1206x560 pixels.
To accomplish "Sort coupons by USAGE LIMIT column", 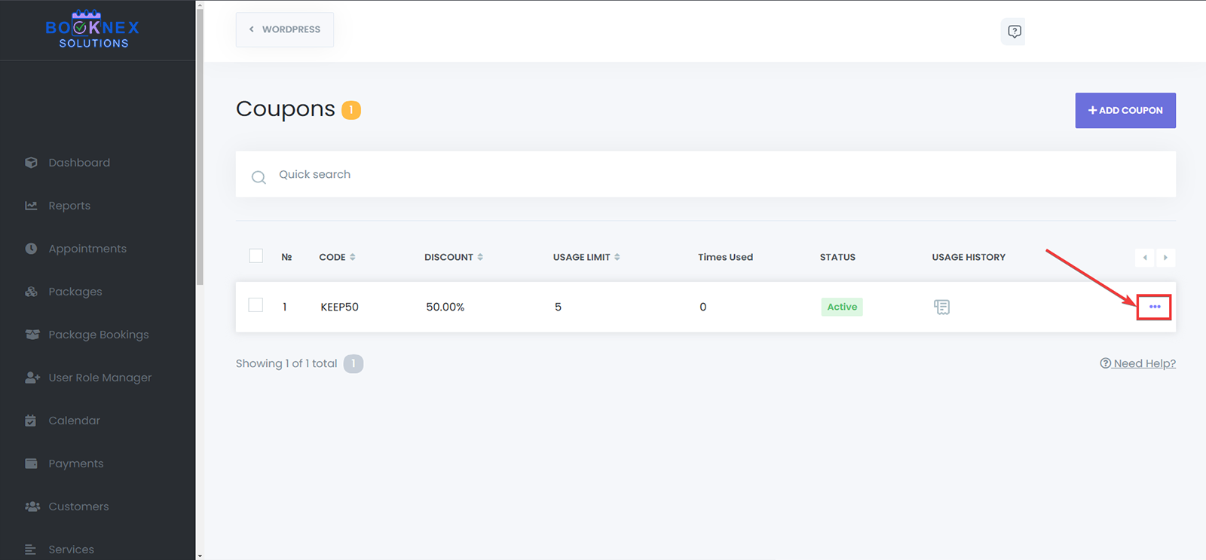I will coord(586,257).
